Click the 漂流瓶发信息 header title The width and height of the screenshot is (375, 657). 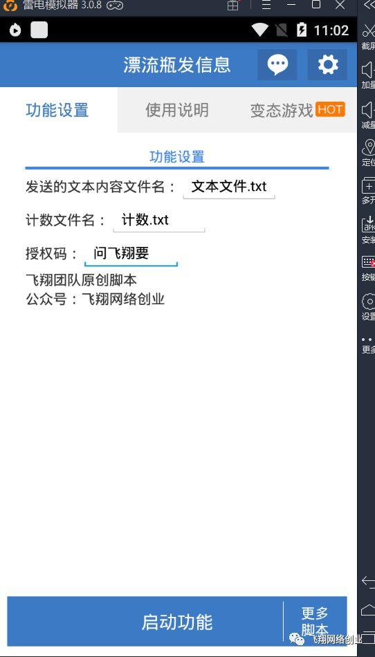177,65
